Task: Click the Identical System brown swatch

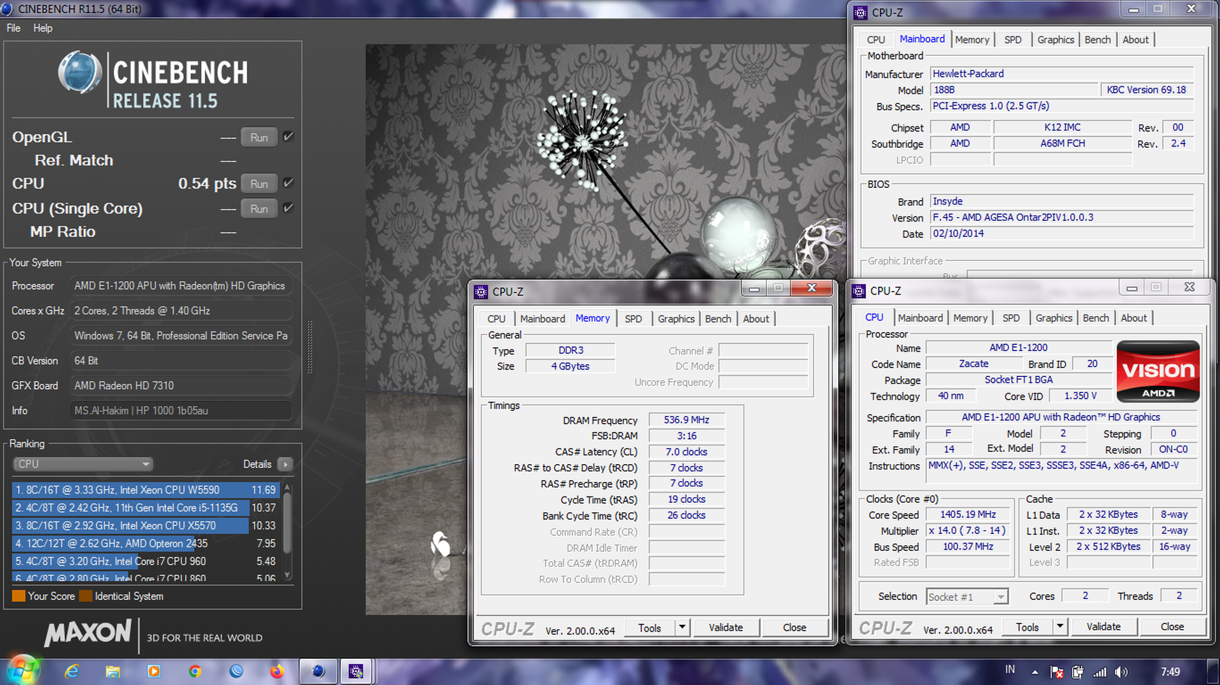Action: [x=85, y=596]
